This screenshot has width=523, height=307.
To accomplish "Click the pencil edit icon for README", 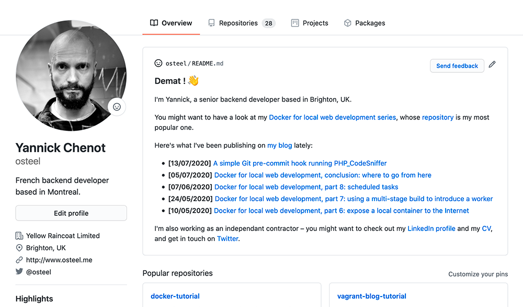I will click(492, 65).
